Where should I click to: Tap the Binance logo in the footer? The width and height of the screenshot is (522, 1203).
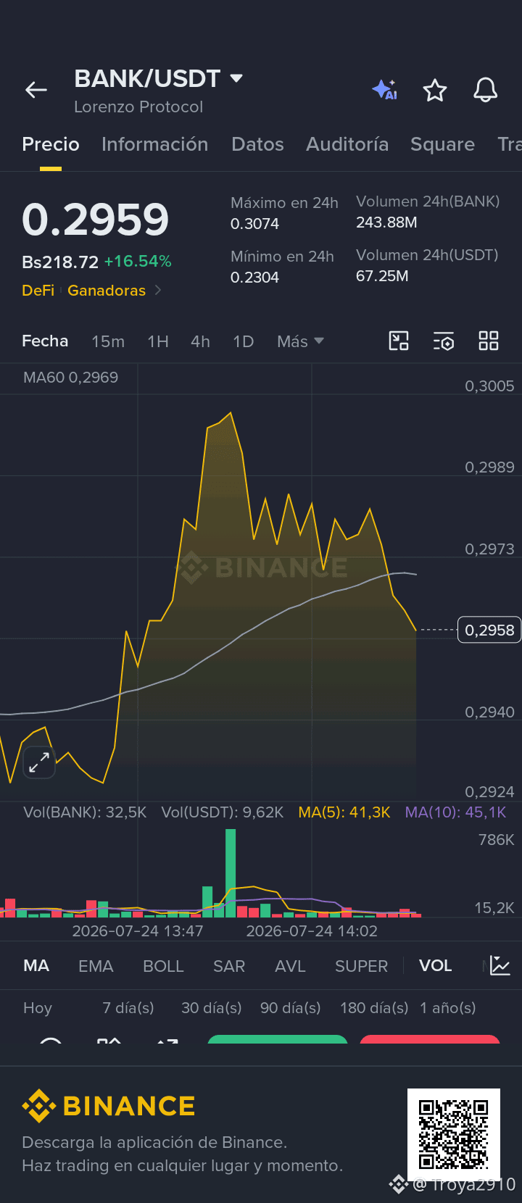coord(109,1106)
